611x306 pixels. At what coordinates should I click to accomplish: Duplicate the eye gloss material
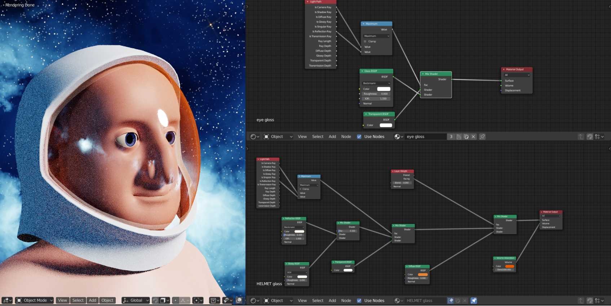pyautogui.click(x=466, y=136)
